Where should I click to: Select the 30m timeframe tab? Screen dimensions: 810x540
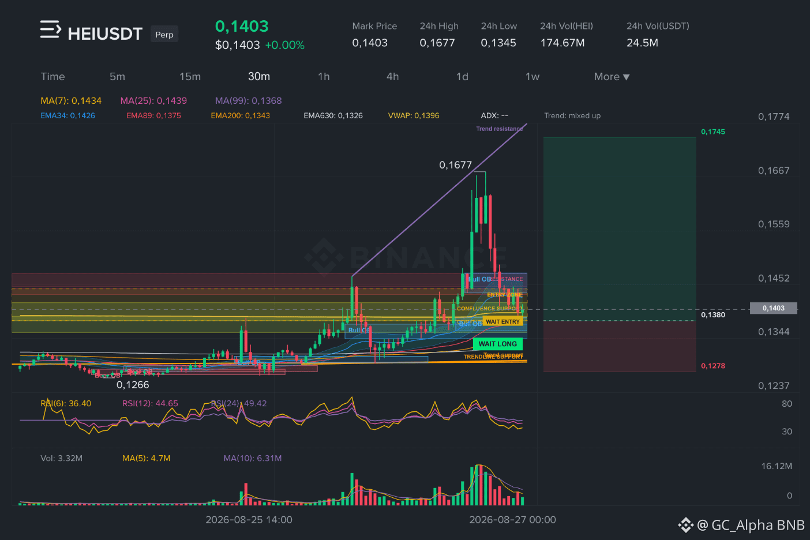[x=259, y=77]
